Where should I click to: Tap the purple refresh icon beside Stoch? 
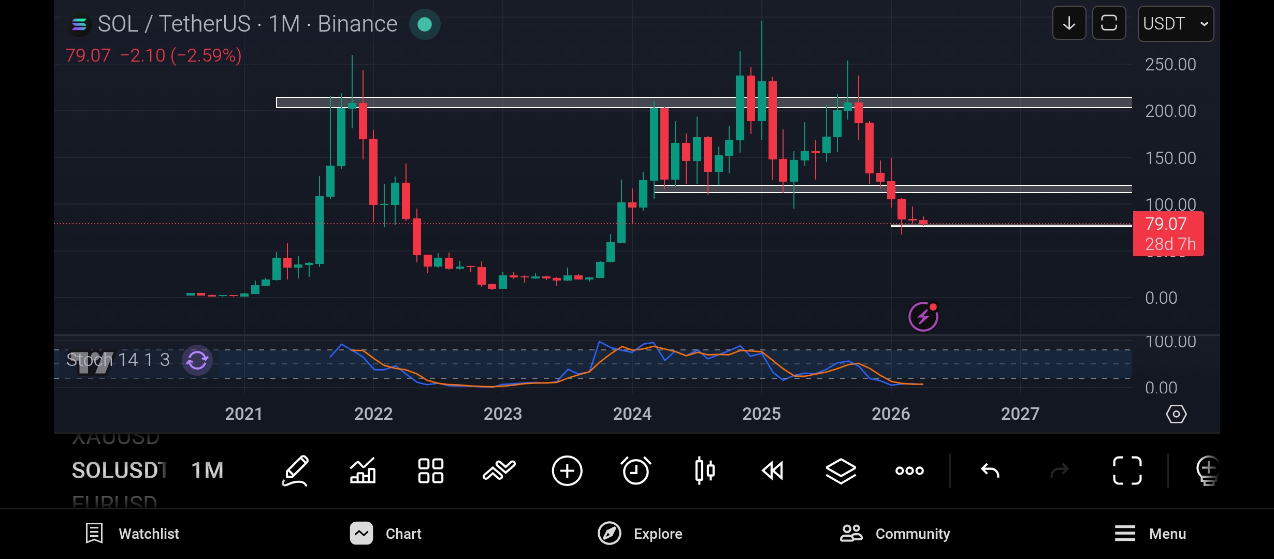click(x=197, y=360)
